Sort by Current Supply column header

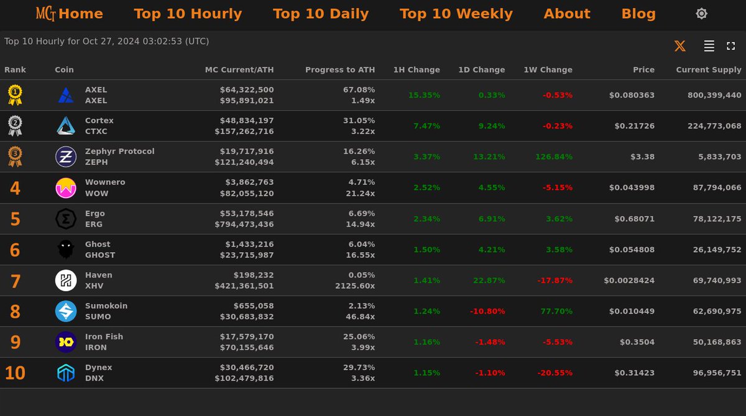709,70
